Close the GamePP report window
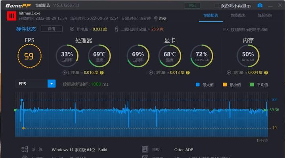Image resolution: width=285 pixels, height=158 pixels. tap(280, 5)
